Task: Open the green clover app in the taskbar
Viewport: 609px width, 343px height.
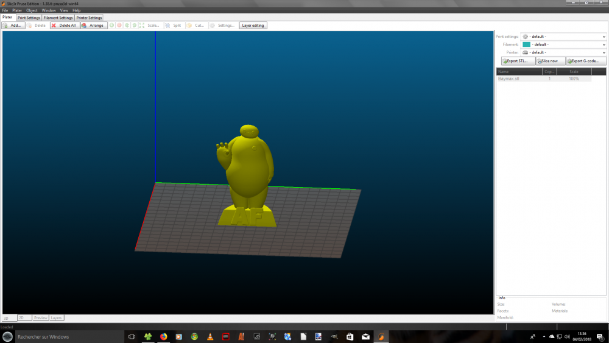Action: [148, 337]
